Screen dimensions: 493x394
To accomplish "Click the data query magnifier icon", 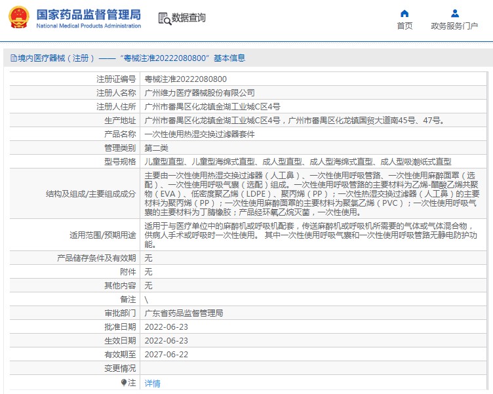I will (165, 18).
